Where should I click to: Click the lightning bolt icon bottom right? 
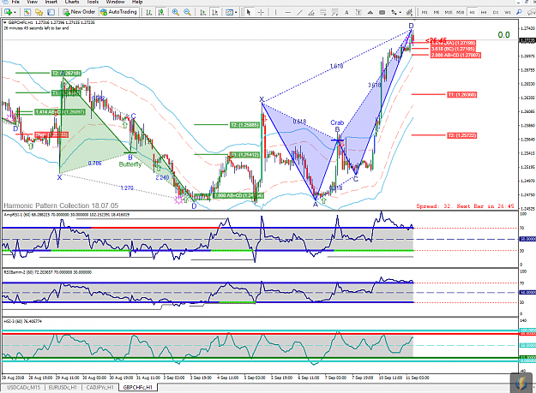[x=521, y=384]
